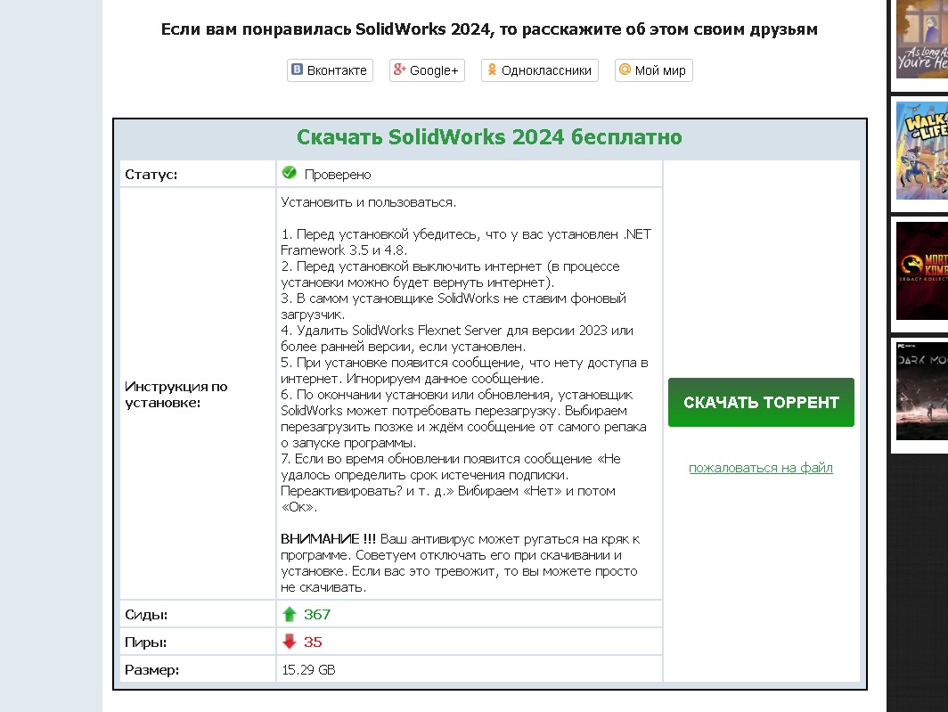
Task: Click the green Проверено checkmark icon
Action: coord(289,173)
